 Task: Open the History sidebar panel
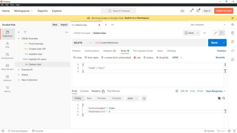(x=7, y=89)
